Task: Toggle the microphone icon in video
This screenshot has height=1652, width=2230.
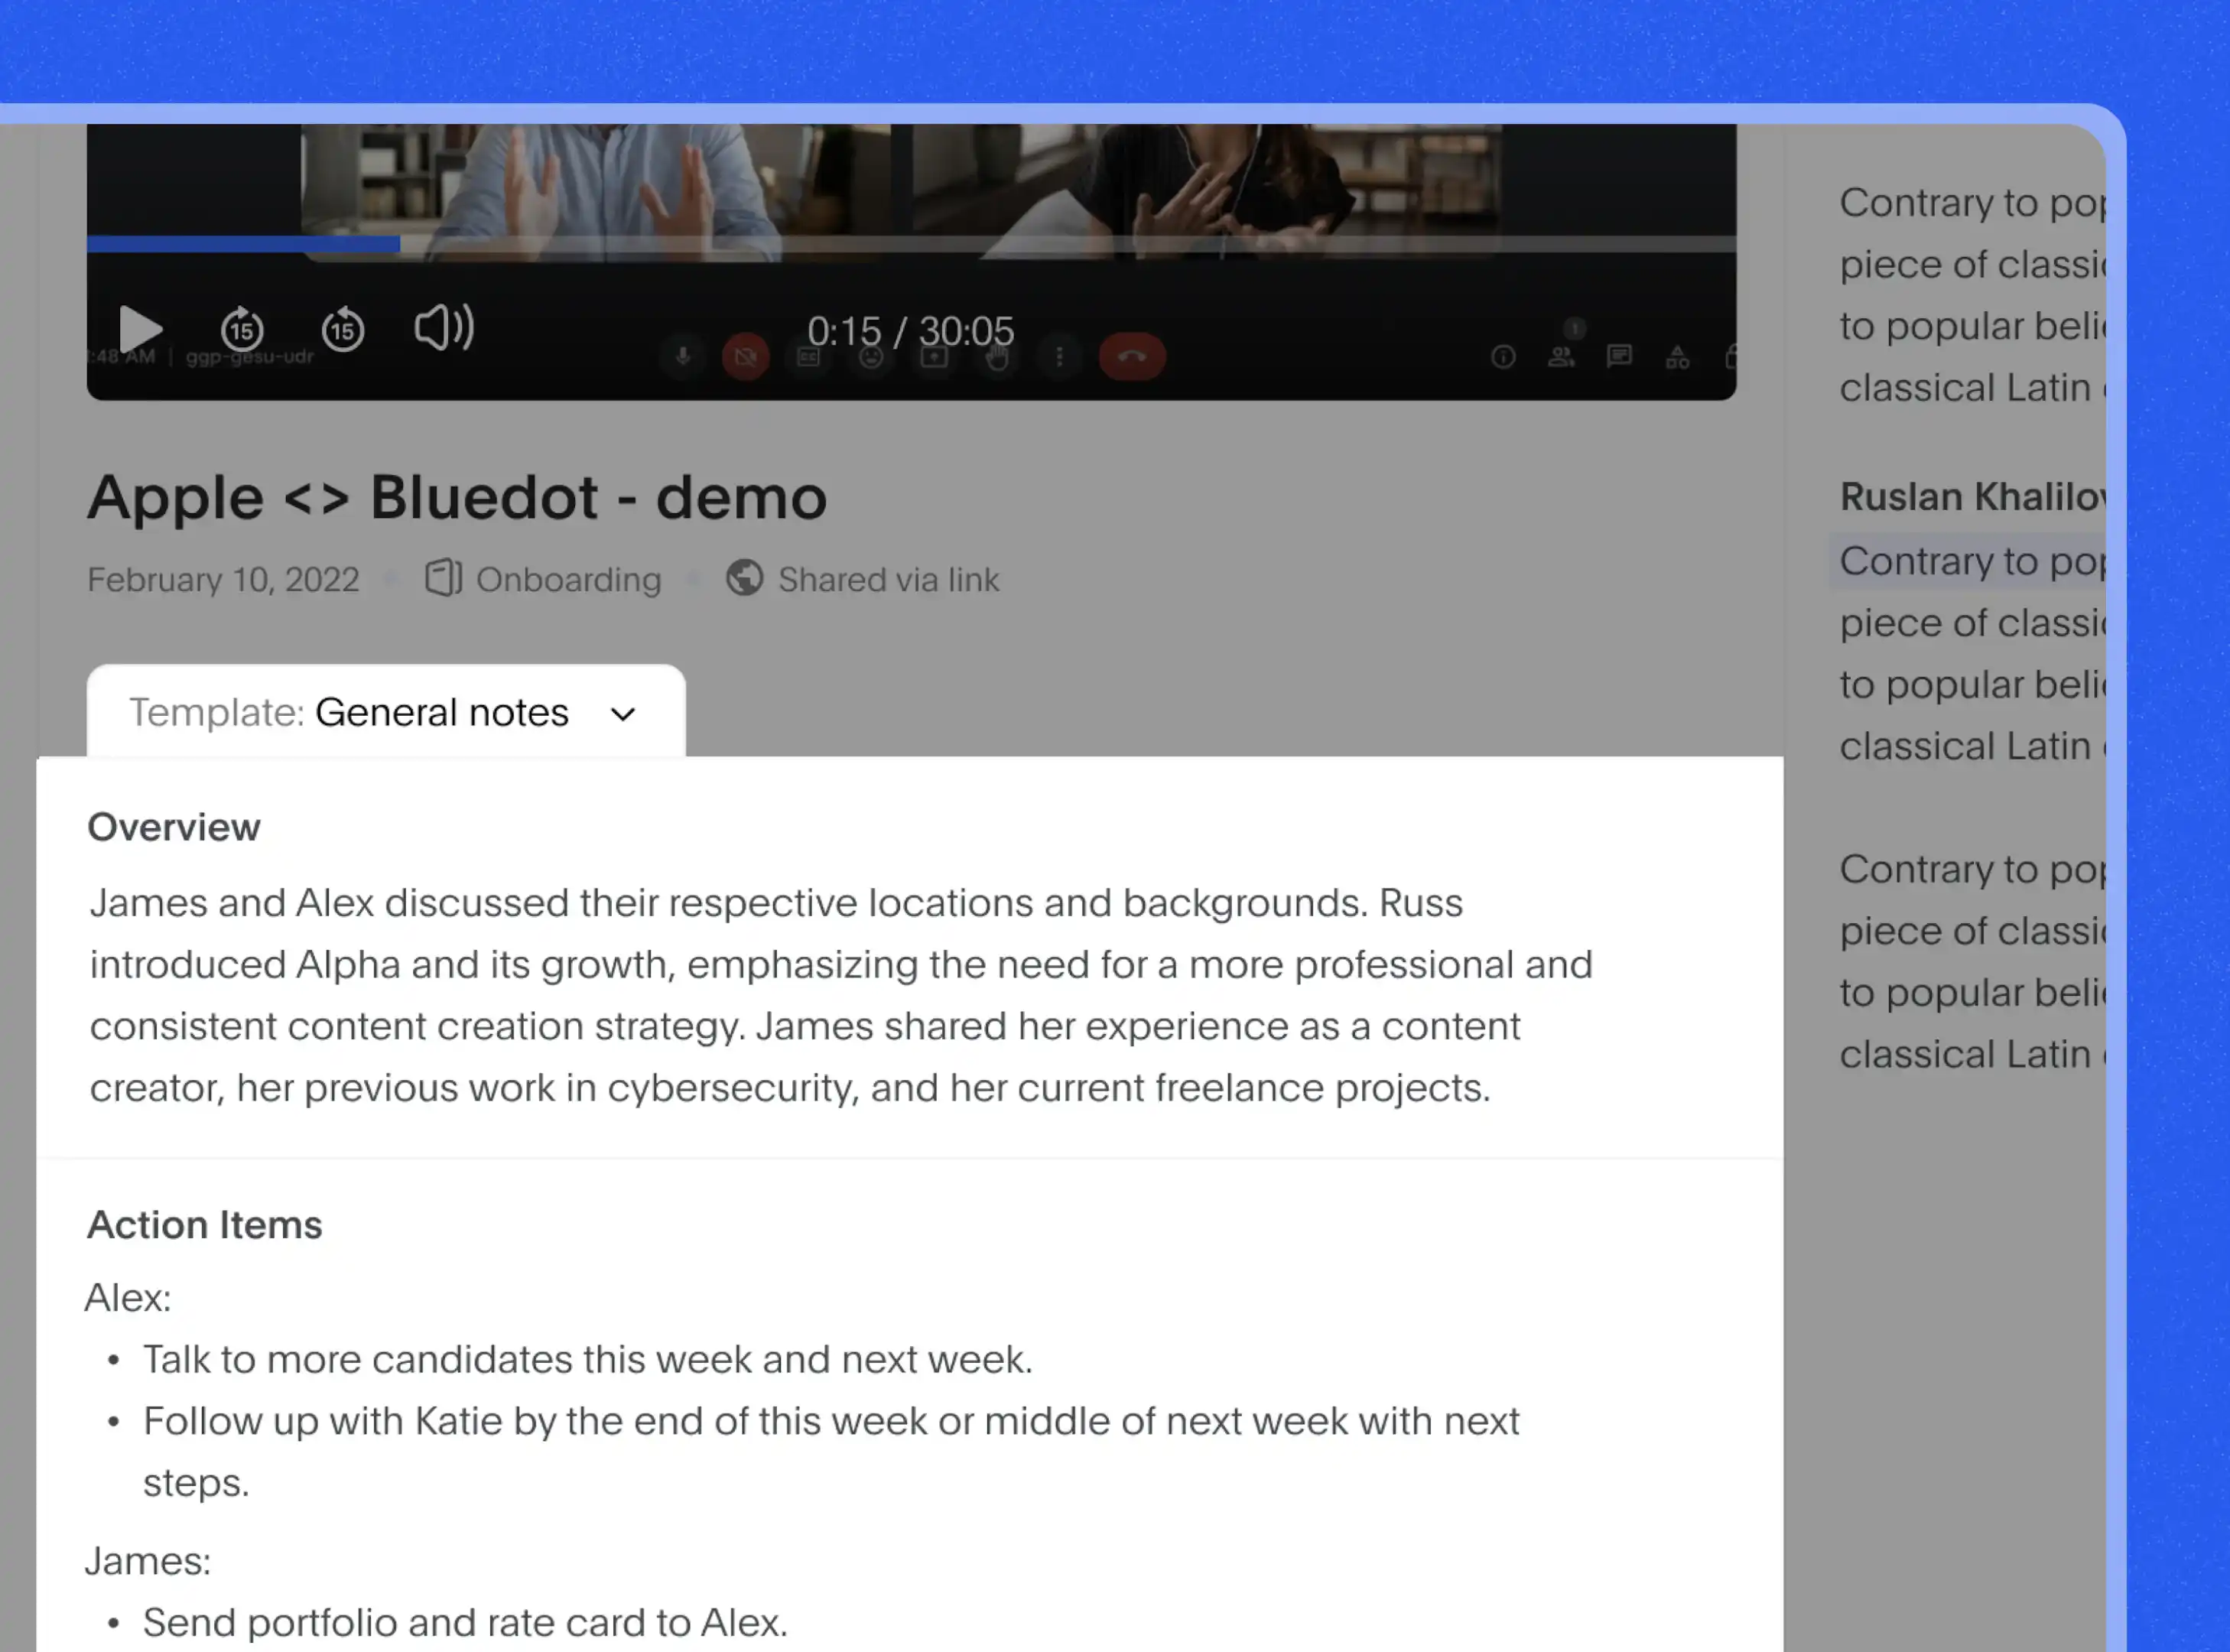Action: point(683,357)
